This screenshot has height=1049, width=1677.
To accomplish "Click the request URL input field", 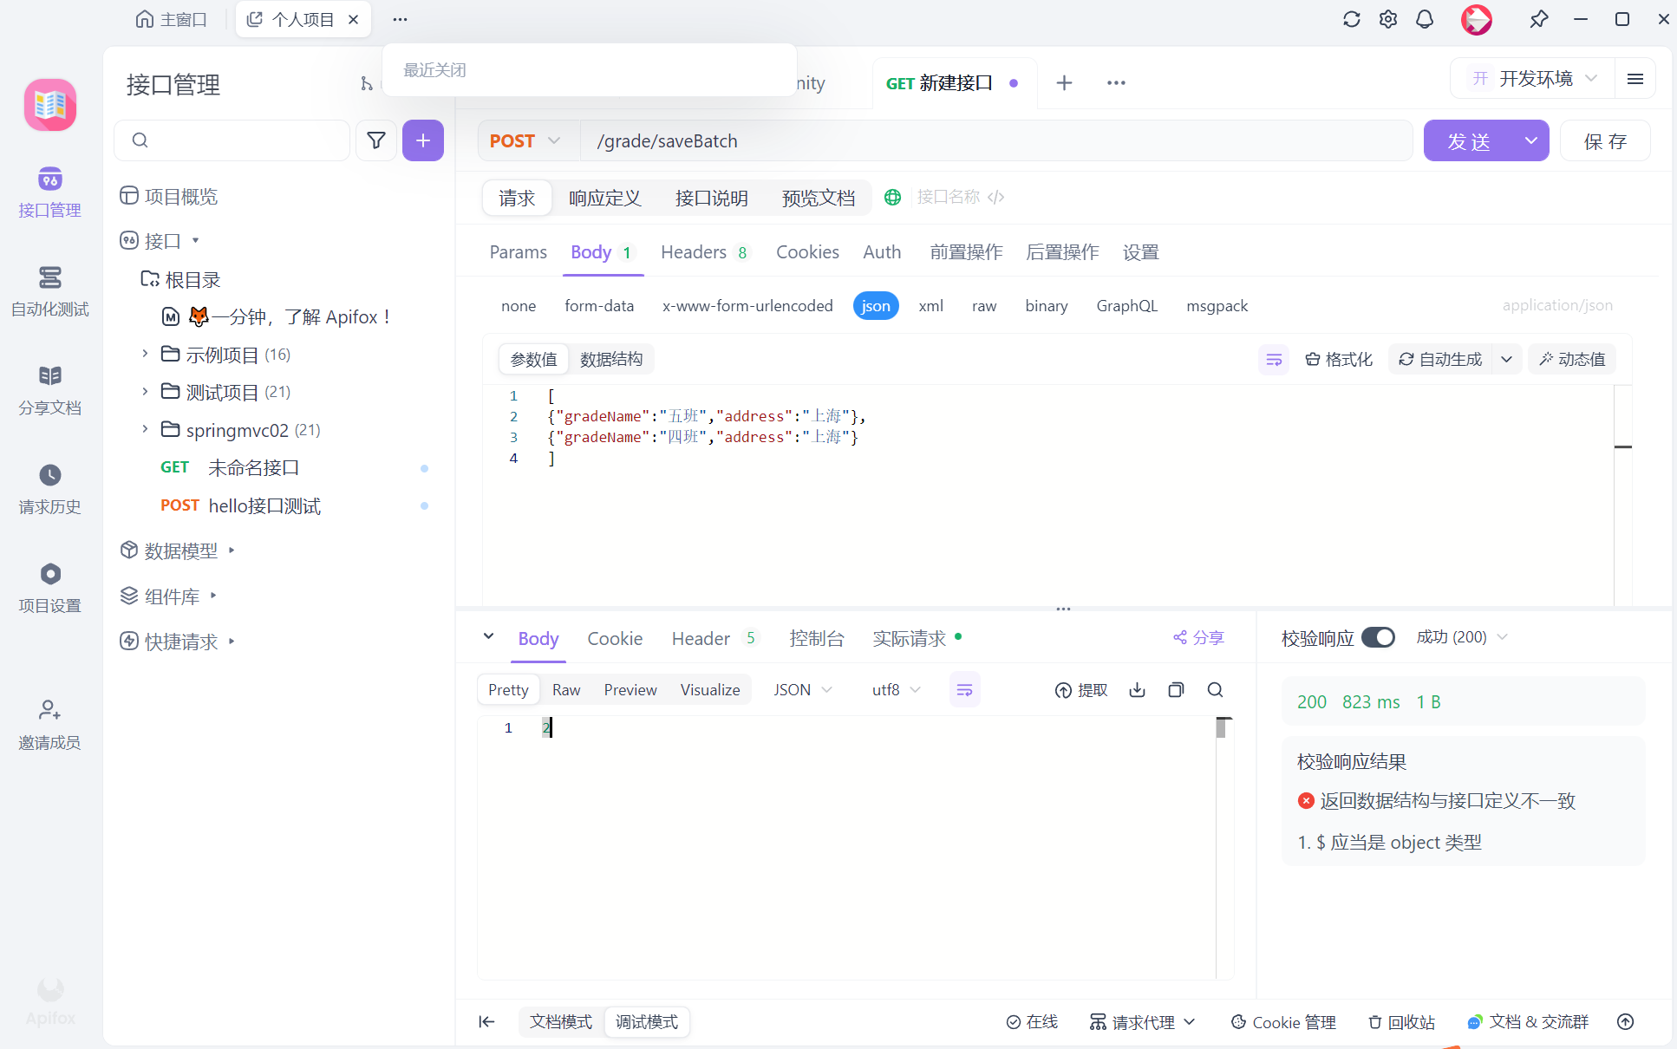I will coord(997,141).
